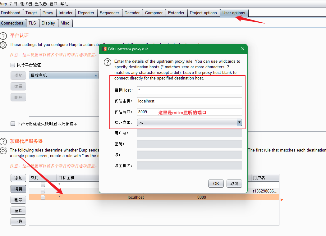The image size is (326, 236).
Task: Toggle the enabled checkbox of the first proxy rule
Action: [x=43, y=184]
